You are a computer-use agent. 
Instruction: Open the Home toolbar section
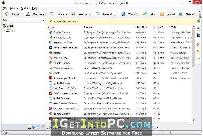[x=12, y=14]
